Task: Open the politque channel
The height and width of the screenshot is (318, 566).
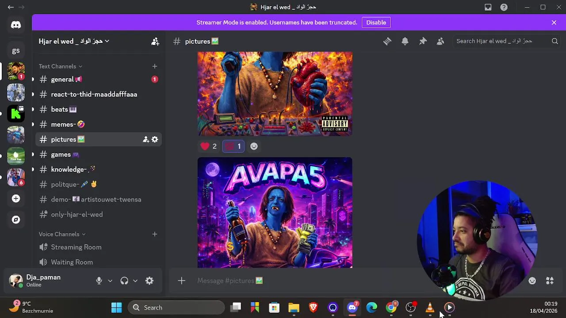Action: coord(98,185)
